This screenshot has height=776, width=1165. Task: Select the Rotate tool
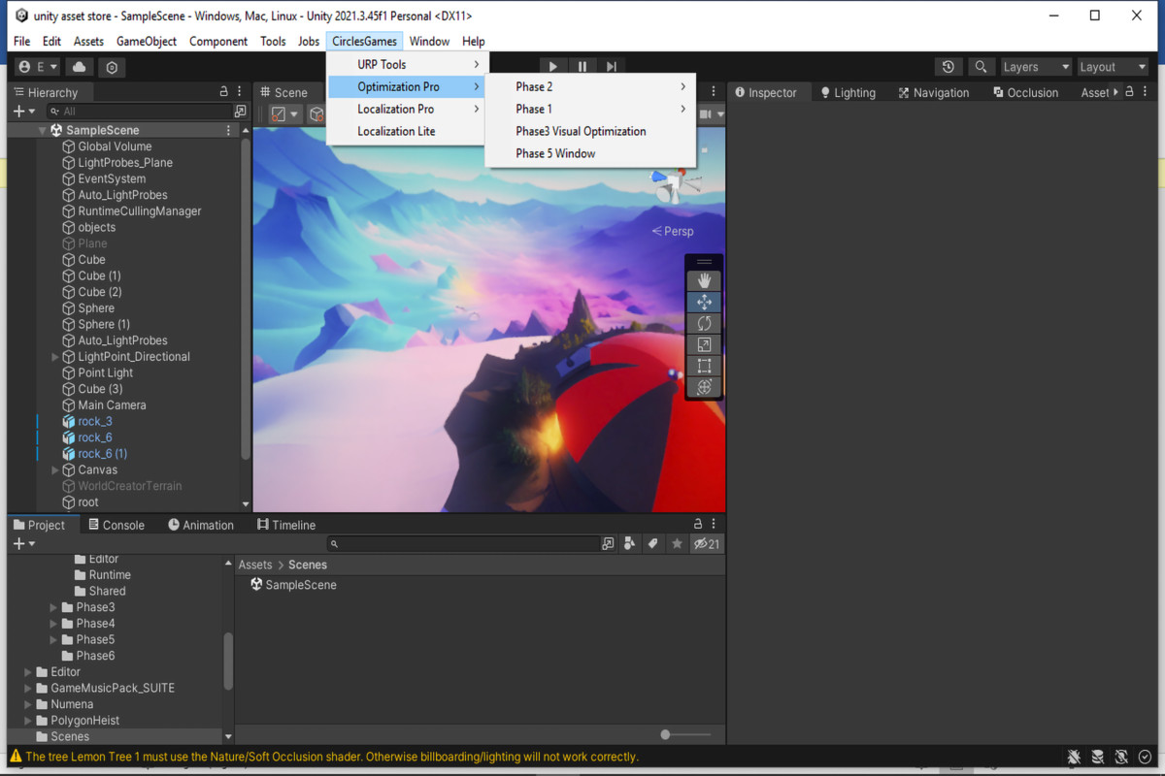pyautogui.click(x=705, y=323)
